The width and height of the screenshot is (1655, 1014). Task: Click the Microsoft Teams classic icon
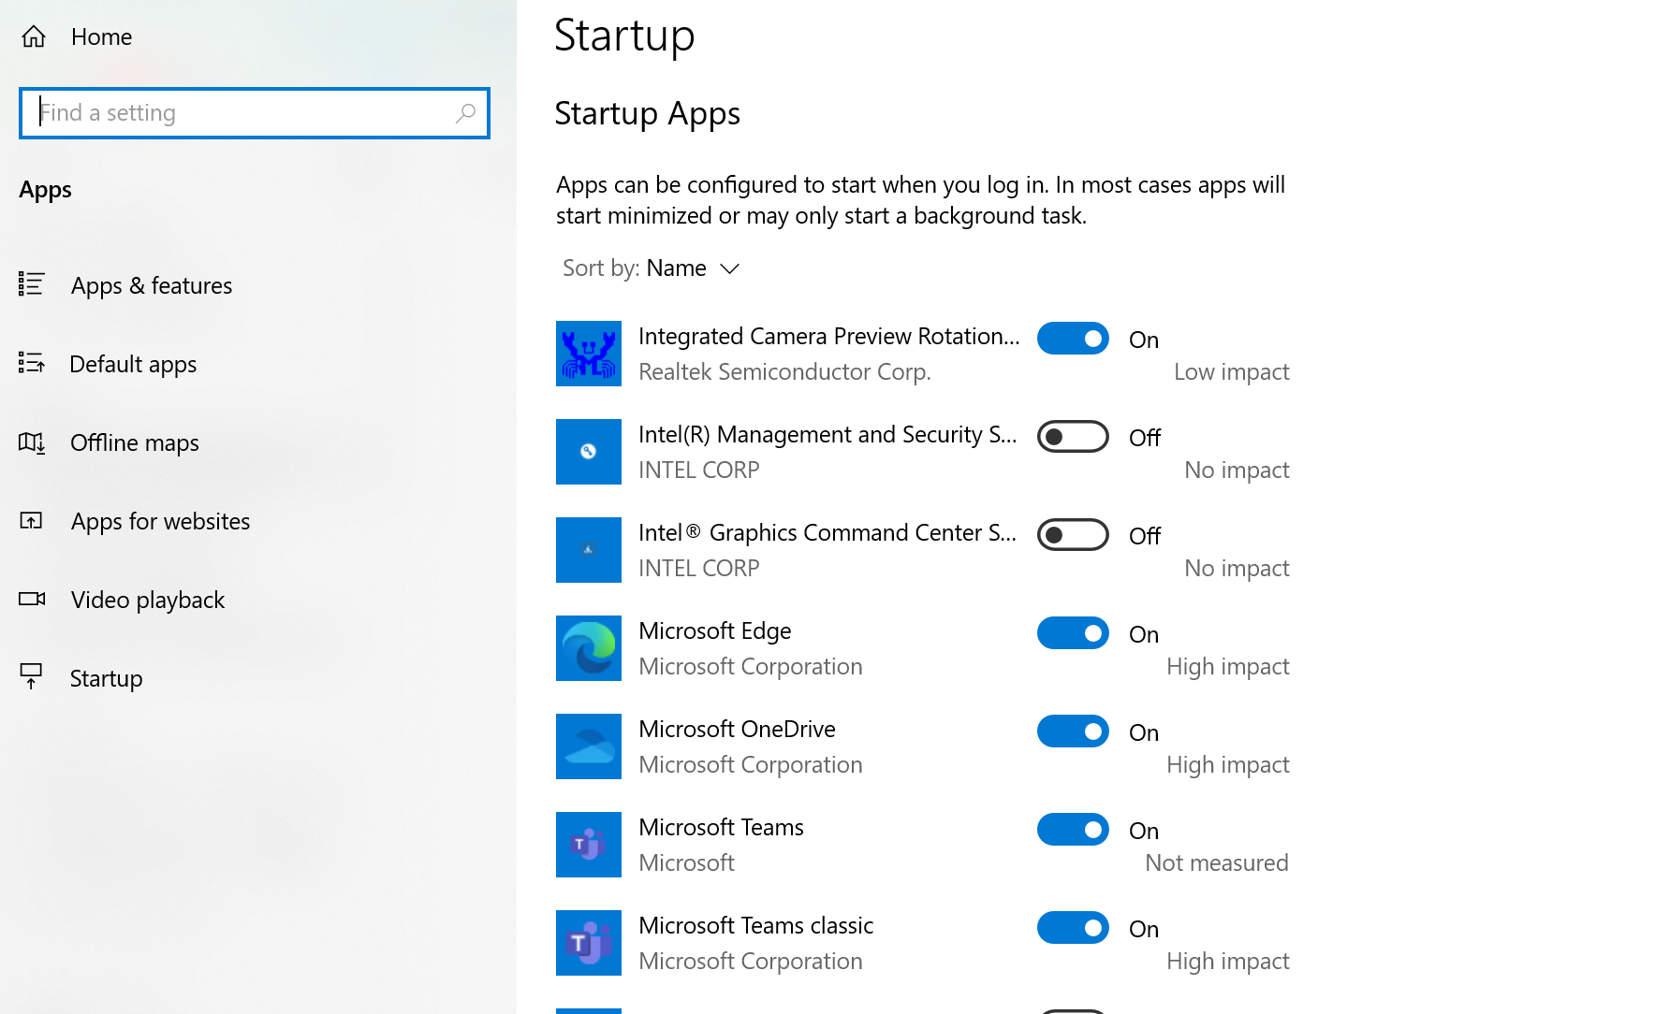[588, 943]
